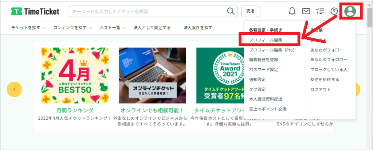
Task: Open the checklist task icon
Action: pyautogui.click(x=320, y=11)
